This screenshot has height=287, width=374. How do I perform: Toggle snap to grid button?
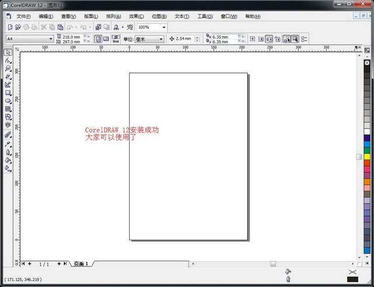(252, 39)
